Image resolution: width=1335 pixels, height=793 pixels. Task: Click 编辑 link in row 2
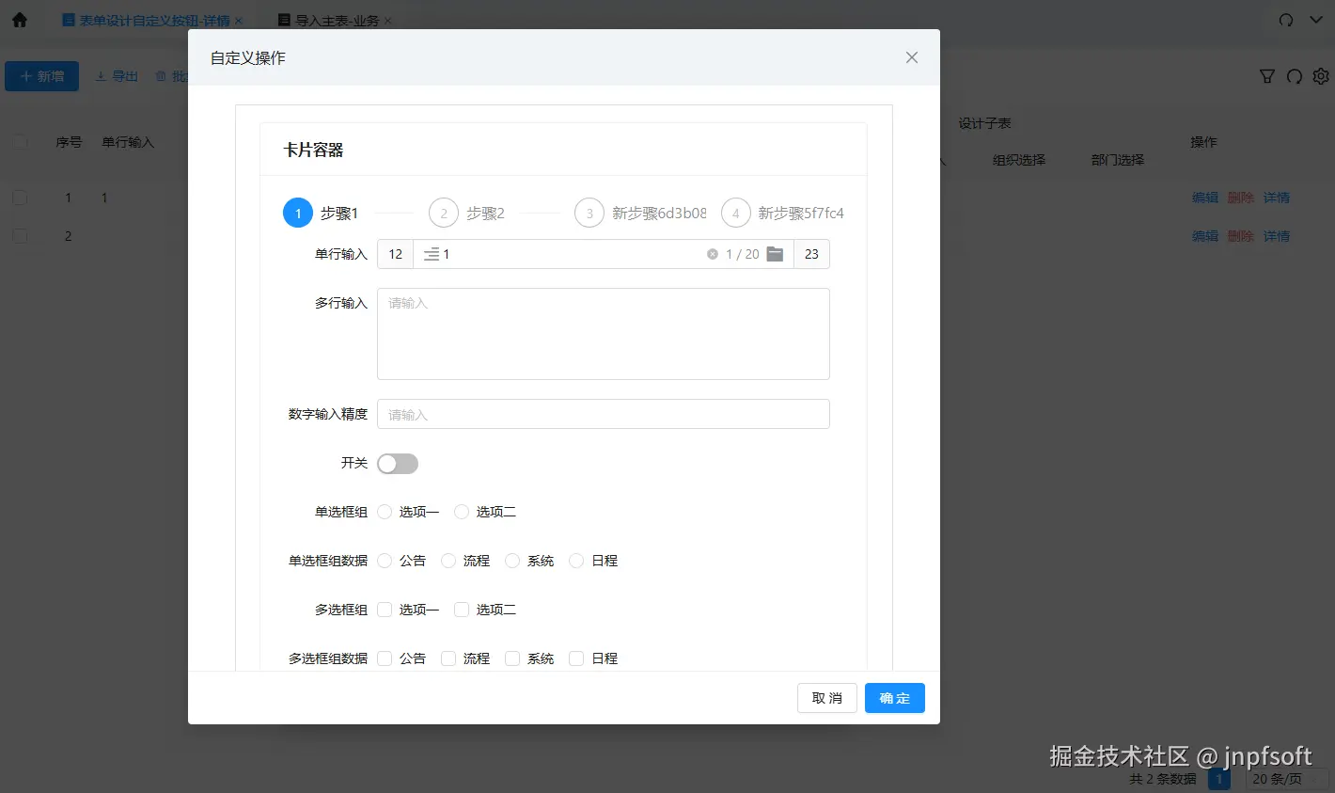[1205, 236]
